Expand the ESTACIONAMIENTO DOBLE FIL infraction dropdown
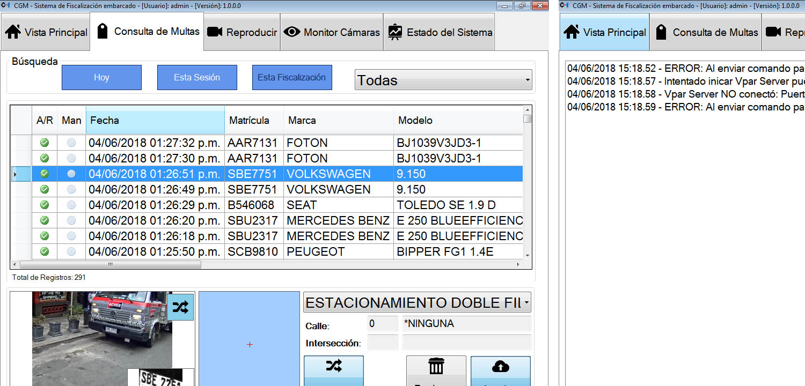Screen dimensions: 805x386 coord(417,302)
